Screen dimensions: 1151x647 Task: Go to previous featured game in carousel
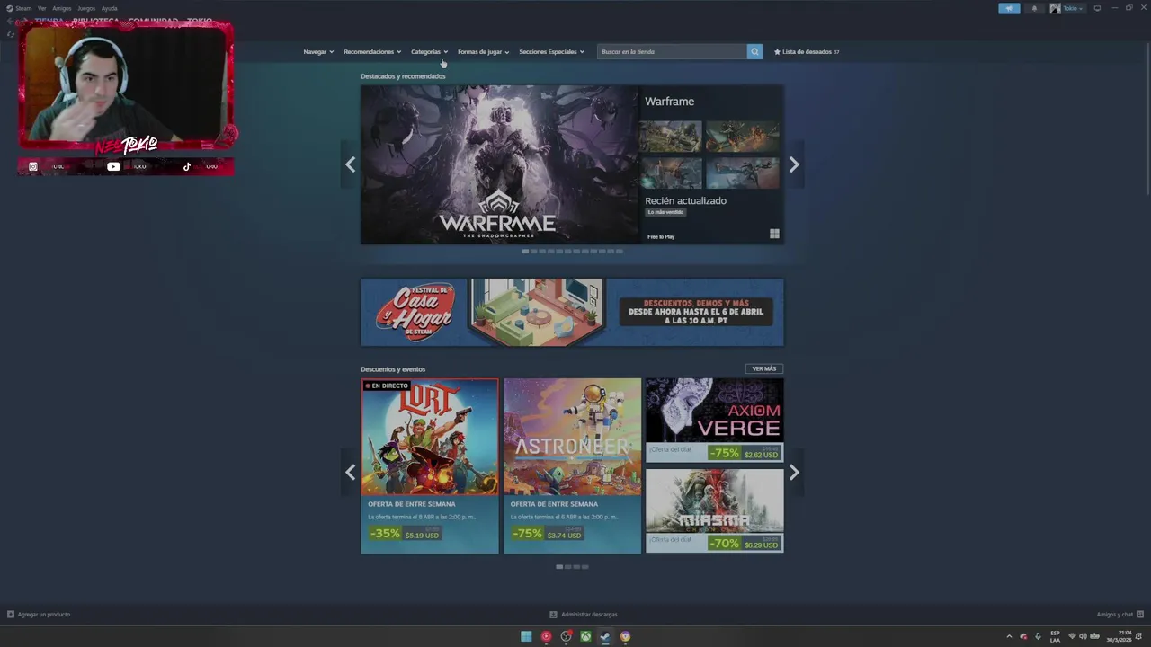click(x=350, y=164)
